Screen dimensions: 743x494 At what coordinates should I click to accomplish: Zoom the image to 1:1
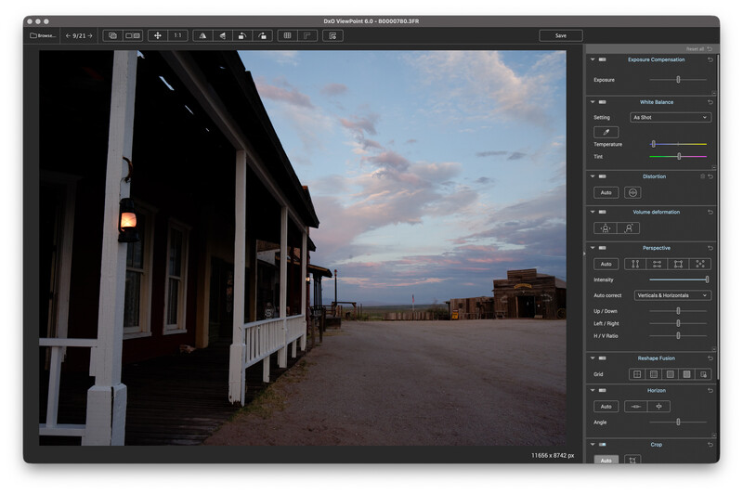(177, 35)
